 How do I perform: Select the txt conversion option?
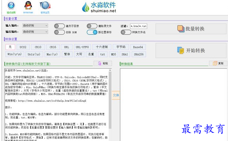pos(103,54)
